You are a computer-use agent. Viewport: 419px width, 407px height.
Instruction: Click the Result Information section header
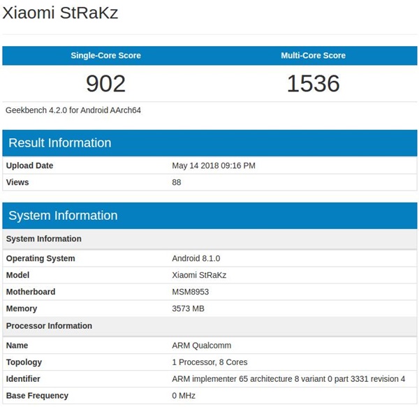pos(60,143)
